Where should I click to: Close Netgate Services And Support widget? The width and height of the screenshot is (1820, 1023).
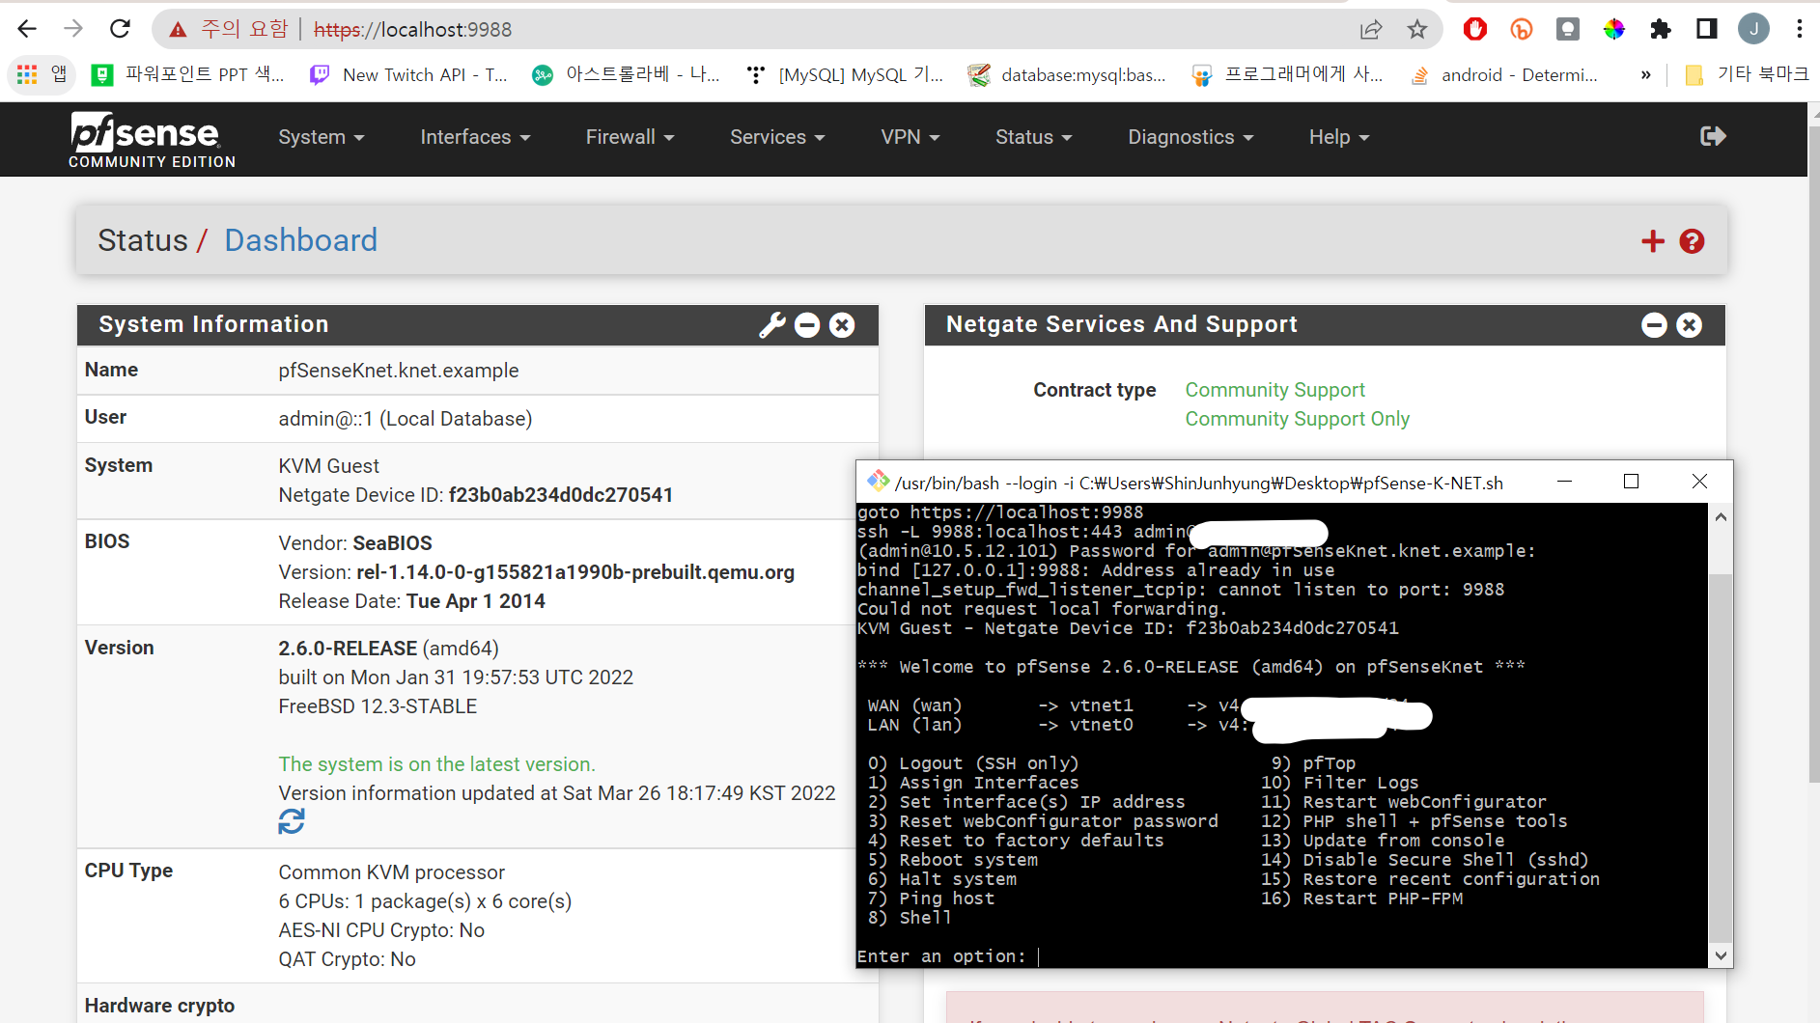[x=1689, y=325]
